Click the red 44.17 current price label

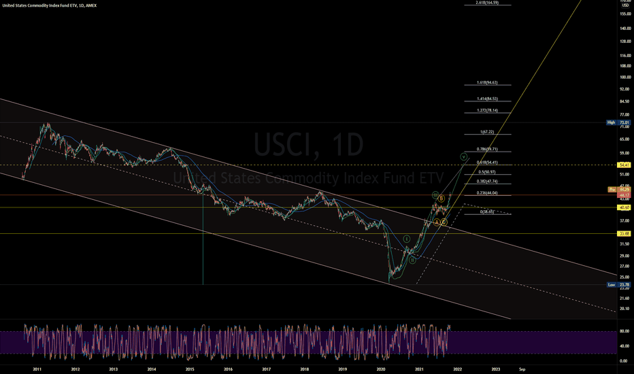[624, 195]
